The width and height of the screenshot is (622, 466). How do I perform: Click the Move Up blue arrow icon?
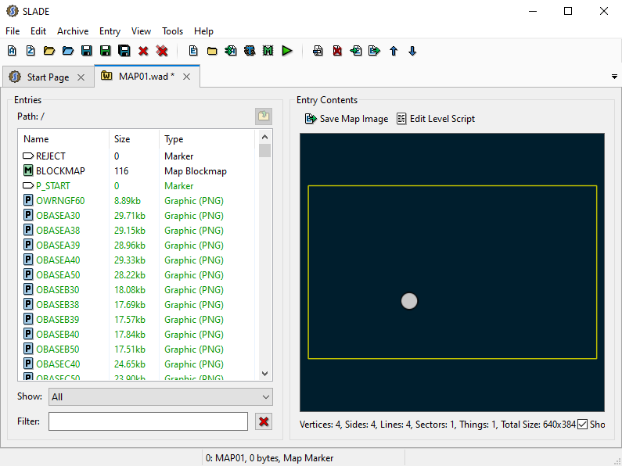coord(394,51)
